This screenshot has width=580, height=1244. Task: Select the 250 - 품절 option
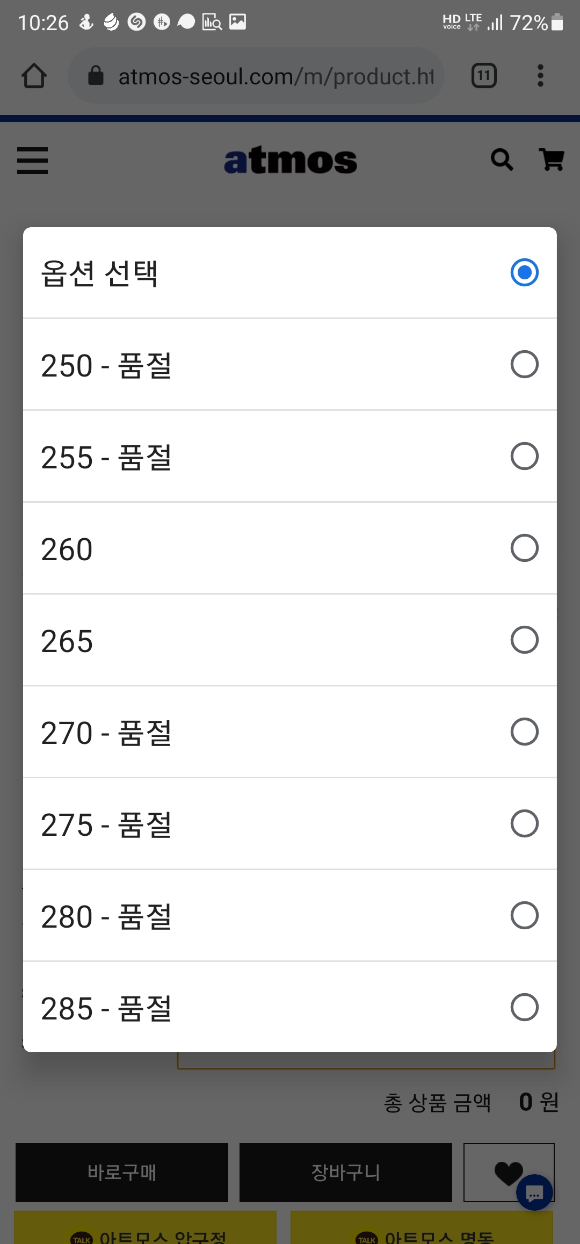click(x=290, y=365)
